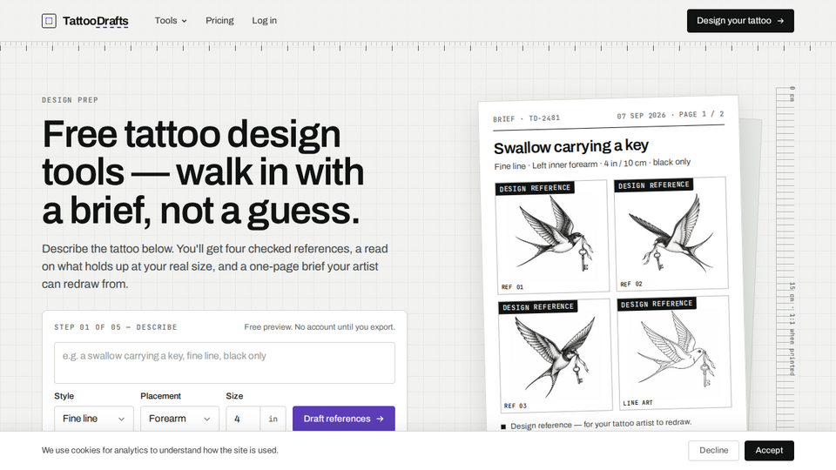Screen dimensions: 836x470
Task: Open the Log in page
Action: point(265,21)
